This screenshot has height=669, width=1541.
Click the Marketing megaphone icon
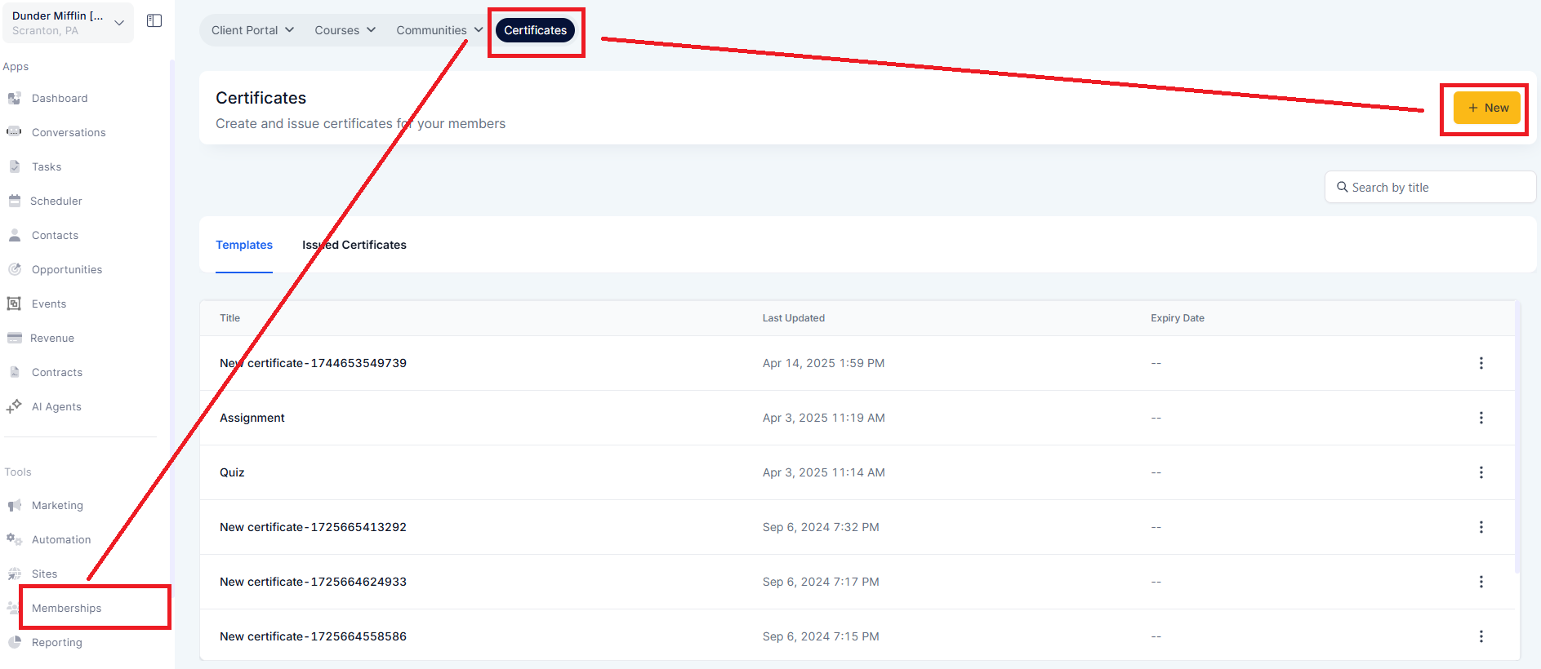(15, 506)
